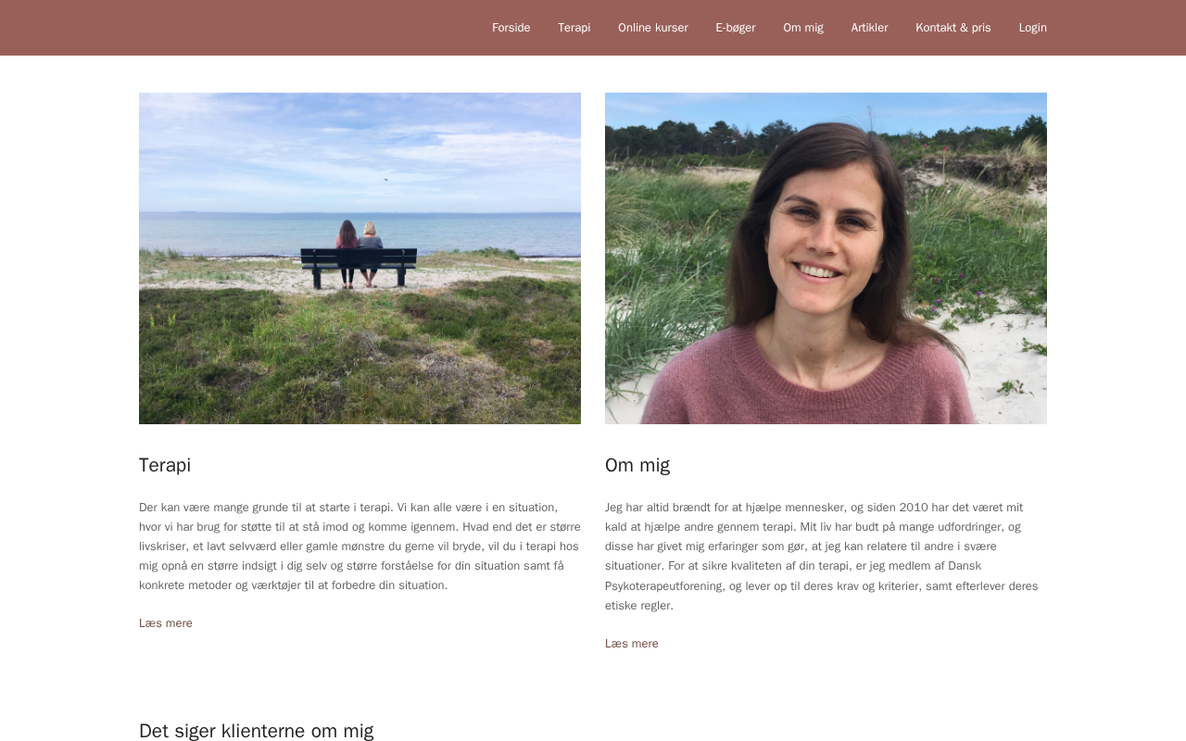Open the Om mig navigation item
Image resolution: width=1186 pixels, height=741 pixels.
pos(803,28)
